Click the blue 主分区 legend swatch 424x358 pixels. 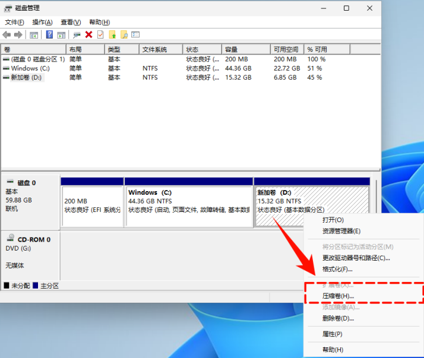coord(35,286)
